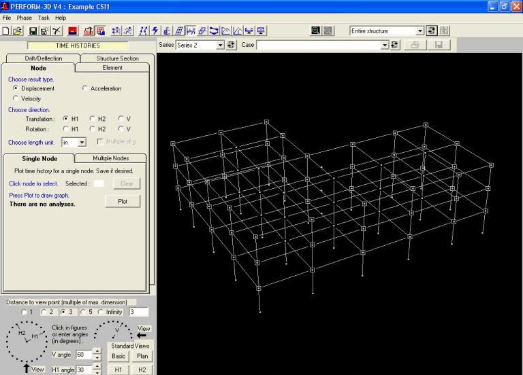Viewport: 523px width, 375px height.
Task: Click the refresh icon beside Series dropdown
Action: pos(231,45)
